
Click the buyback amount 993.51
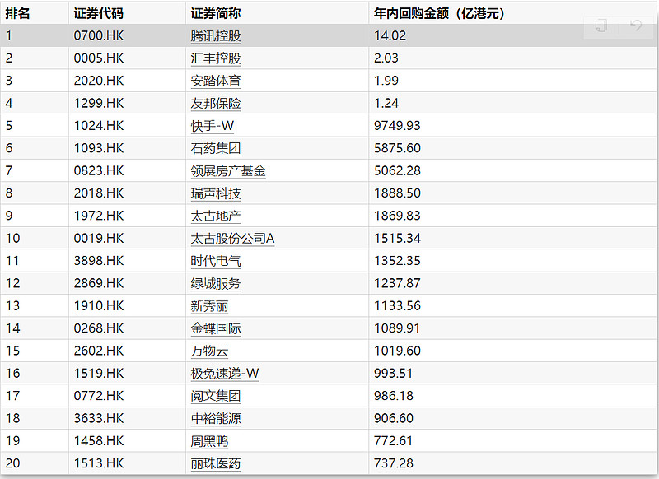(394, 373)
